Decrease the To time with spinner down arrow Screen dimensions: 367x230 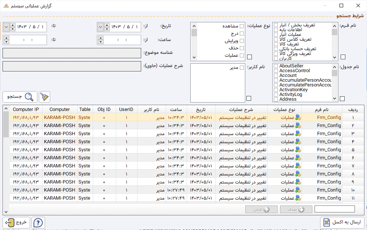coord(7,42)
